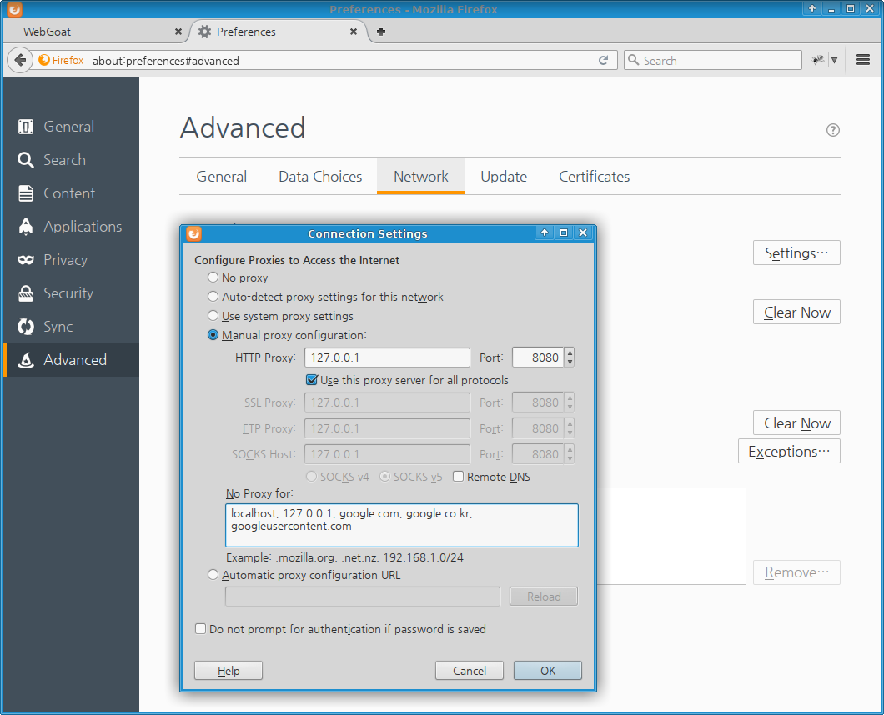Open the help question mark icon
Image resolution: width=884 pixels, height=715 pixels.
(832, 130)
